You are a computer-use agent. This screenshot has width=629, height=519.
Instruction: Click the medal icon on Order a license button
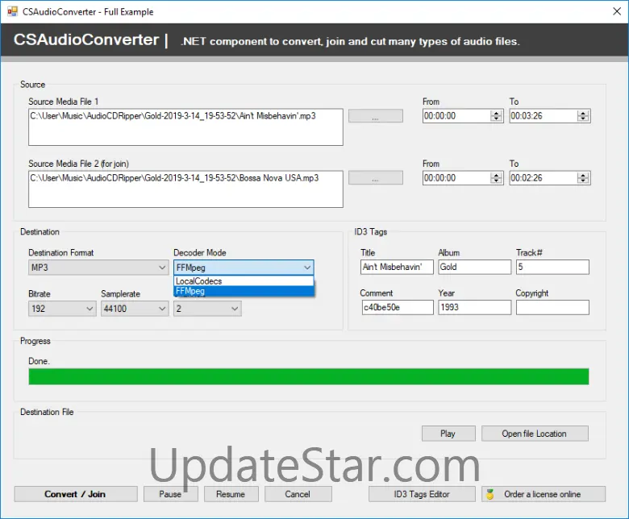489,494
